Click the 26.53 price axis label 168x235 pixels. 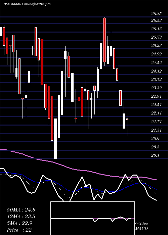[x=157, y=20]
